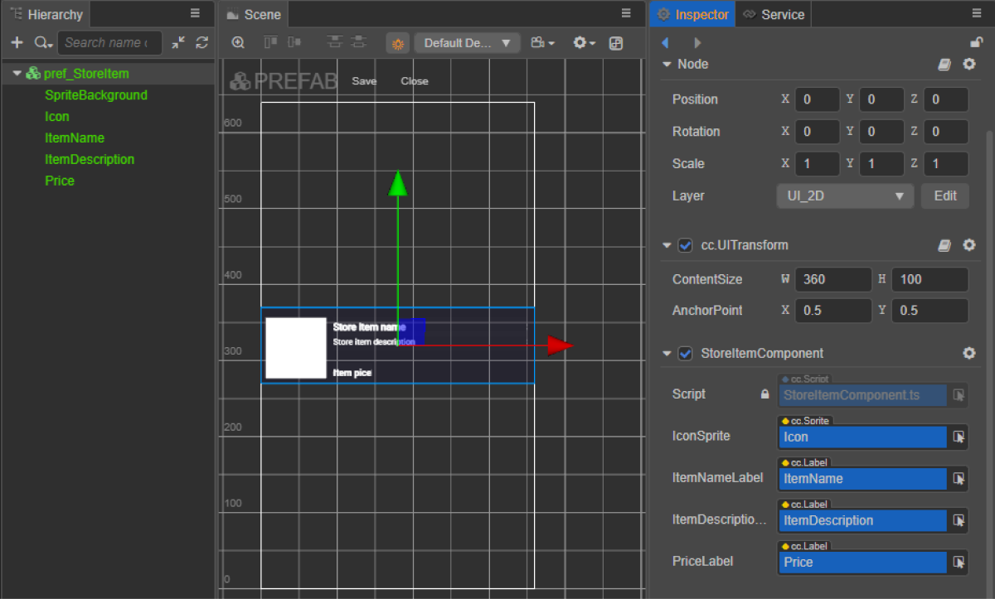Click the Edit button next to Layer
995x599 pixels.
[x=944, y=196]
